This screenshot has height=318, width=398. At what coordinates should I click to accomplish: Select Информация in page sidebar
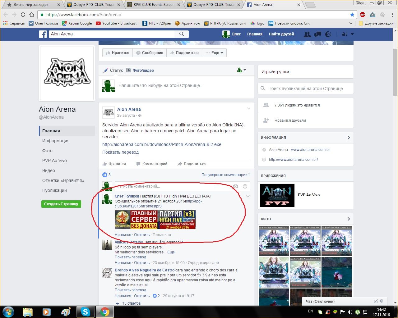click(x=56, y=141)
